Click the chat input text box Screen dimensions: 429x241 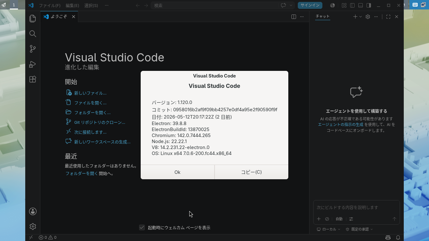click(x=356, y=208)
